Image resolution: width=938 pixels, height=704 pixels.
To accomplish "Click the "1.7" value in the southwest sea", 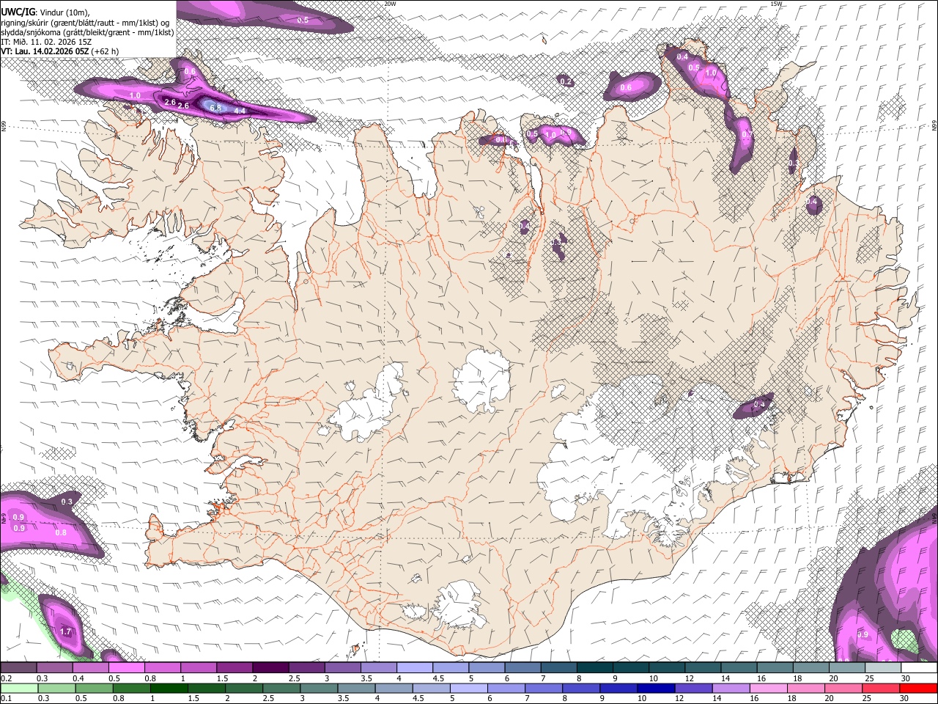I will point(65,631).
